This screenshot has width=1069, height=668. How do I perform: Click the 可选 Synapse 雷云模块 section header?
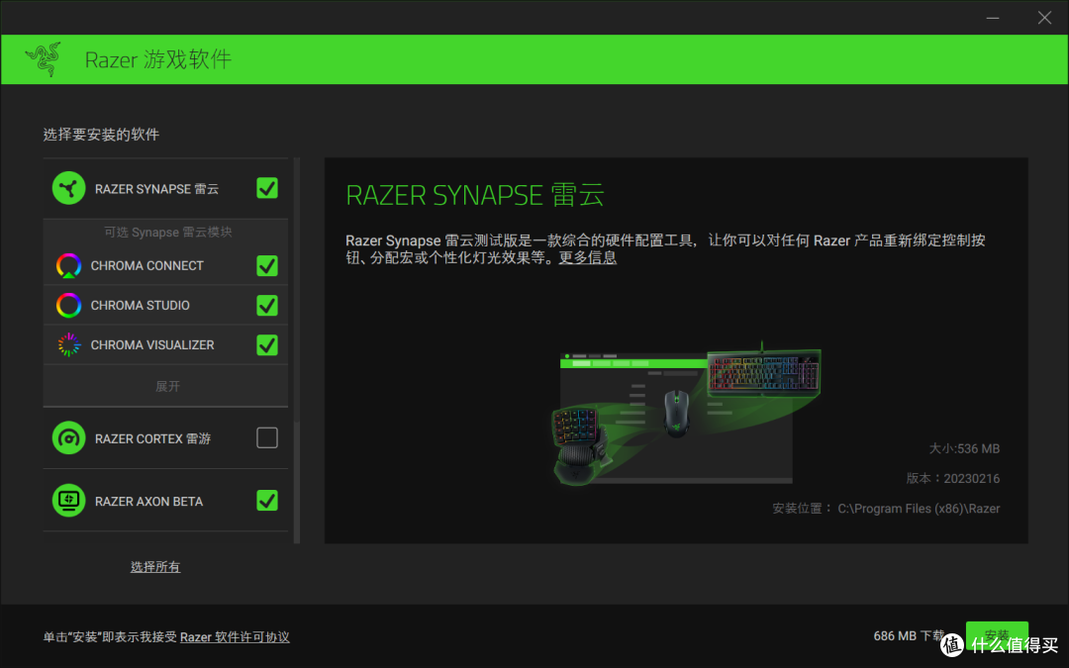[x=167, y=232]
